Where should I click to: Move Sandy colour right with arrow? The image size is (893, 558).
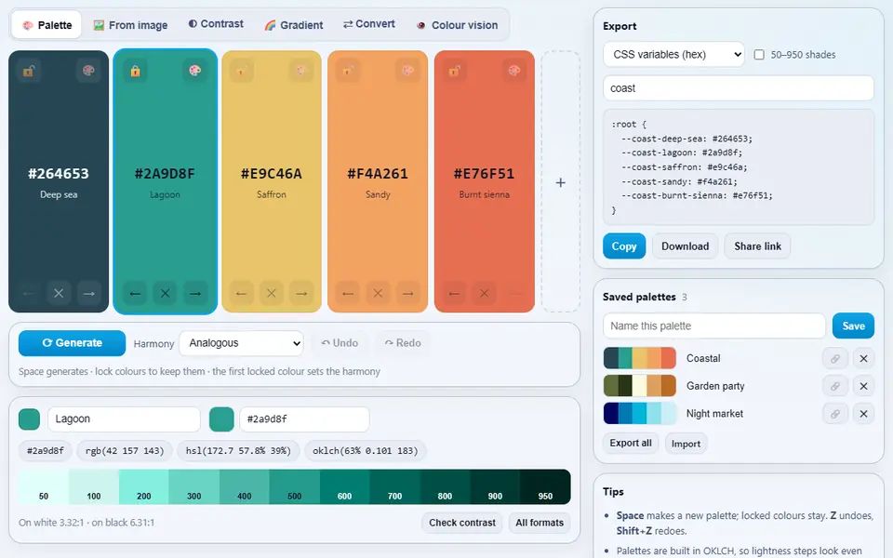tap(408, 293)
